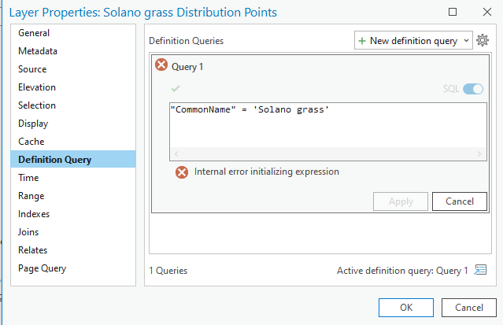Toggle the SQL switch off
This screenshot has height=325, width=503.
(473, 89)
